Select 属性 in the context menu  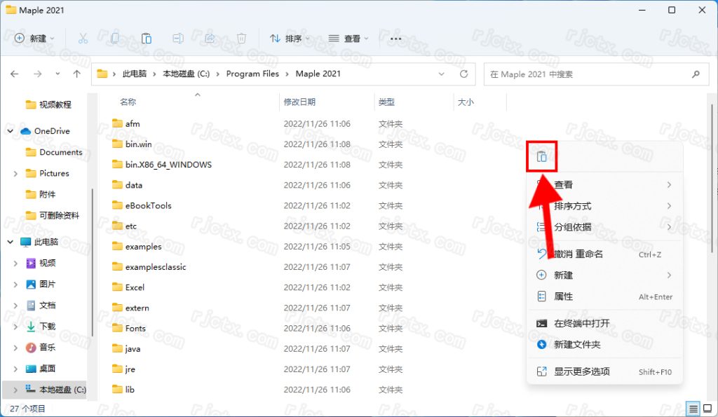pos(563,296)
